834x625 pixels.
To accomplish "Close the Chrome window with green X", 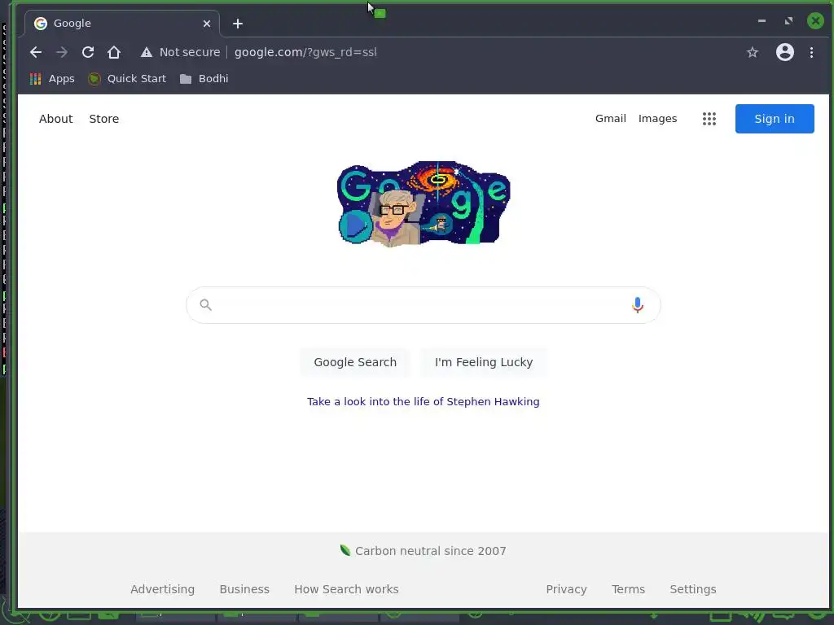I will (x=815, y=20).
